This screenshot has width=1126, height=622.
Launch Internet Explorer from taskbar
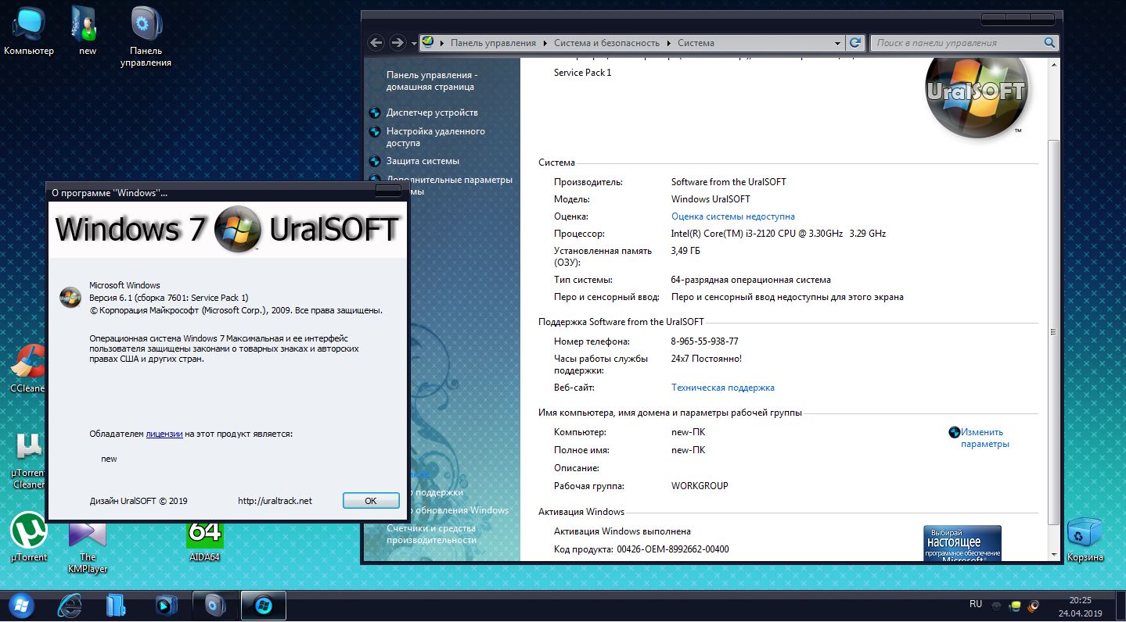(70, 606)
